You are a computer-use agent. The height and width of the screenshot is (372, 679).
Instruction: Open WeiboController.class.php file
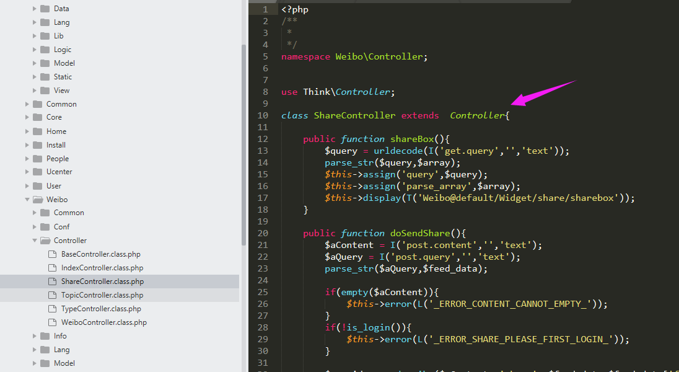click(x=104, y=322)
